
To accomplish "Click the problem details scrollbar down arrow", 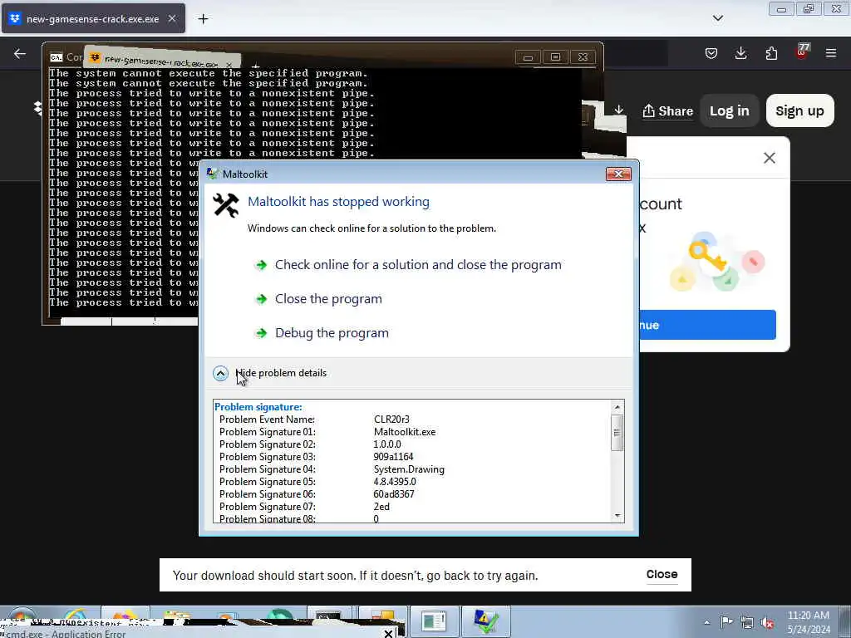I will click(x=617, y=515).
